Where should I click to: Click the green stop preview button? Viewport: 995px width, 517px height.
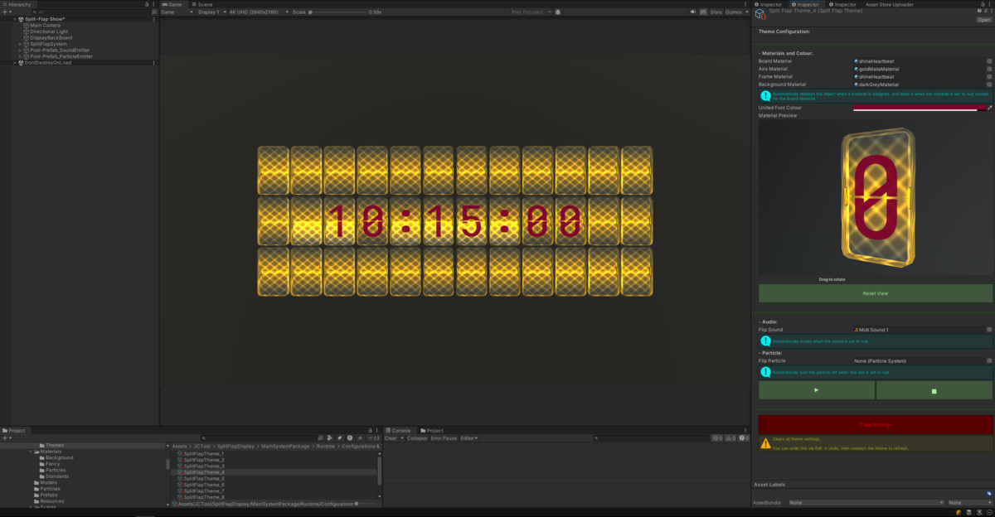click(934, 390)
